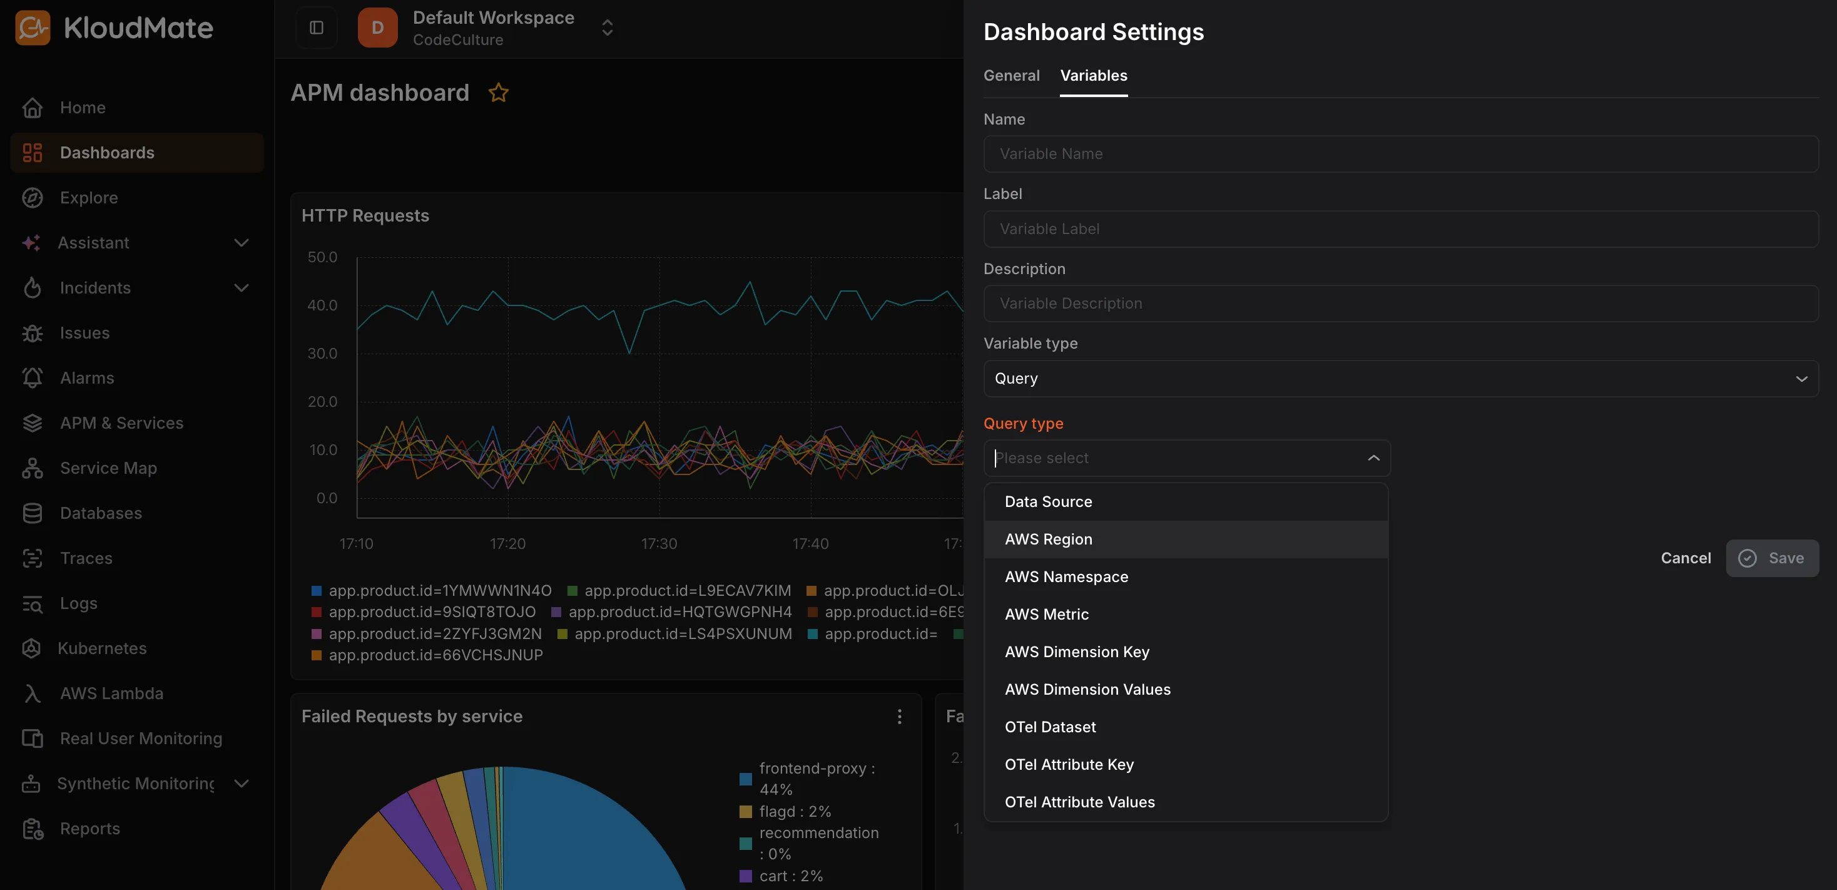The width and height of the screenshot is (1837, 890).
Task: Toggle legend swatch for app.product.id=9SIQT8TOJO
Action: coord(316,613)
